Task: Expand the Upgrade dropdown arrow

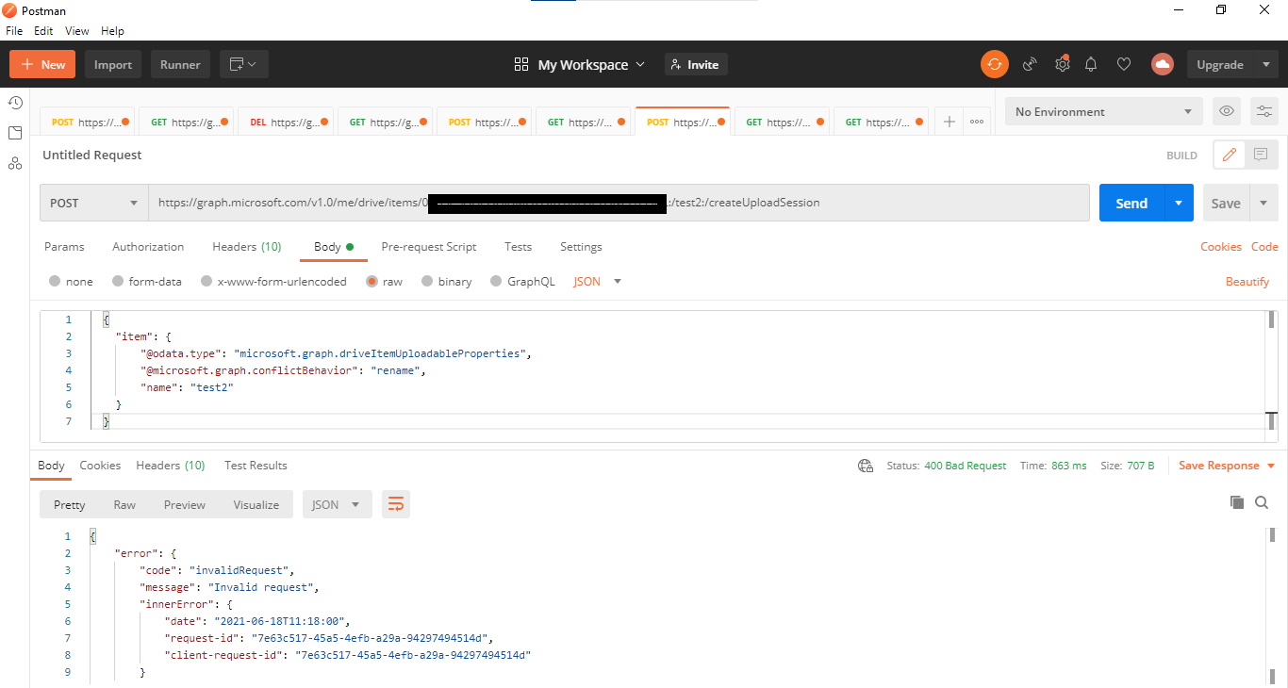Action: click(1265, 64)
